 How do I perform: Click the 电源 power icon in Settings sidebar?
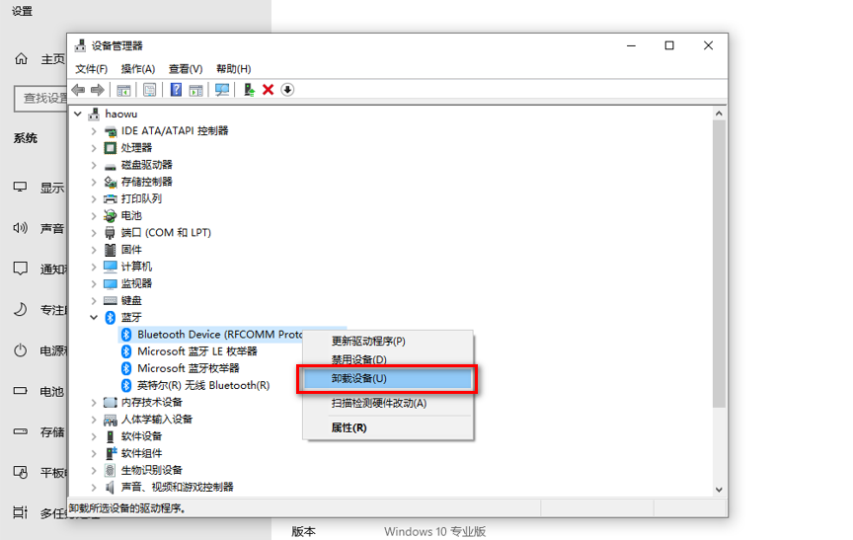pos(20,350)
